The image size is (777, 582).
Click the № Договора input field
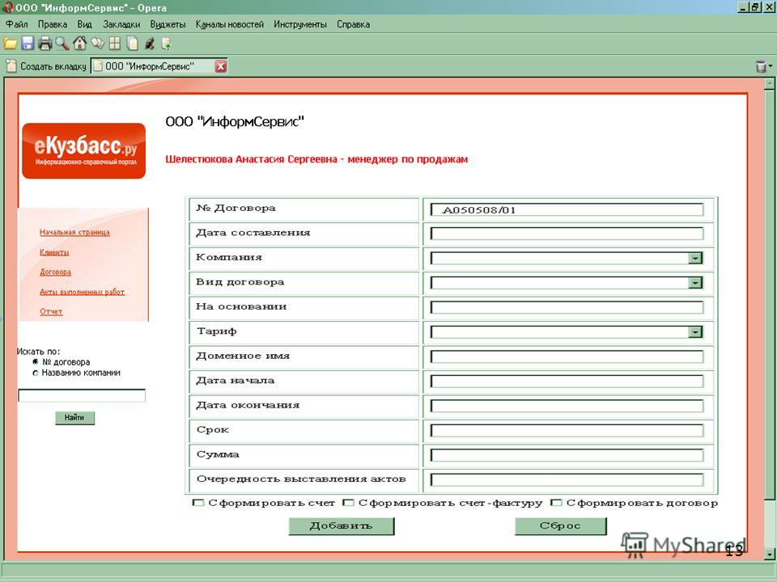pyautogui.click(x=567, y=210)
